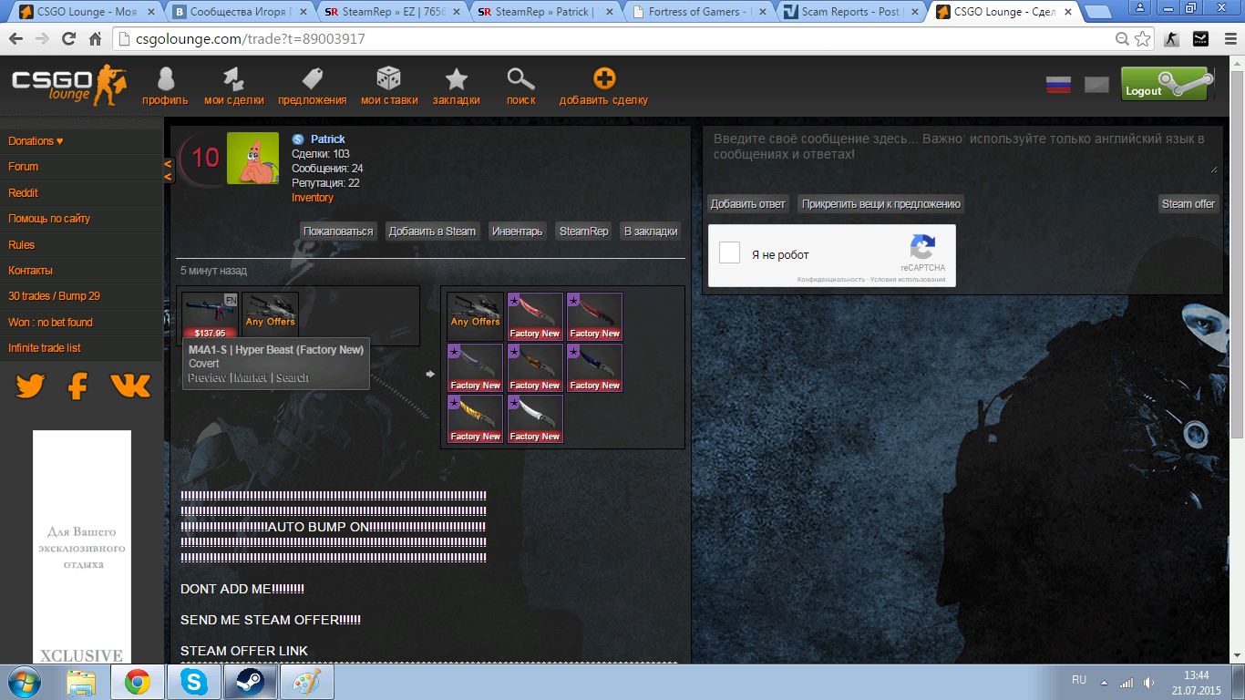Open bookmarks star icon (закладки)

coord(456,81)
